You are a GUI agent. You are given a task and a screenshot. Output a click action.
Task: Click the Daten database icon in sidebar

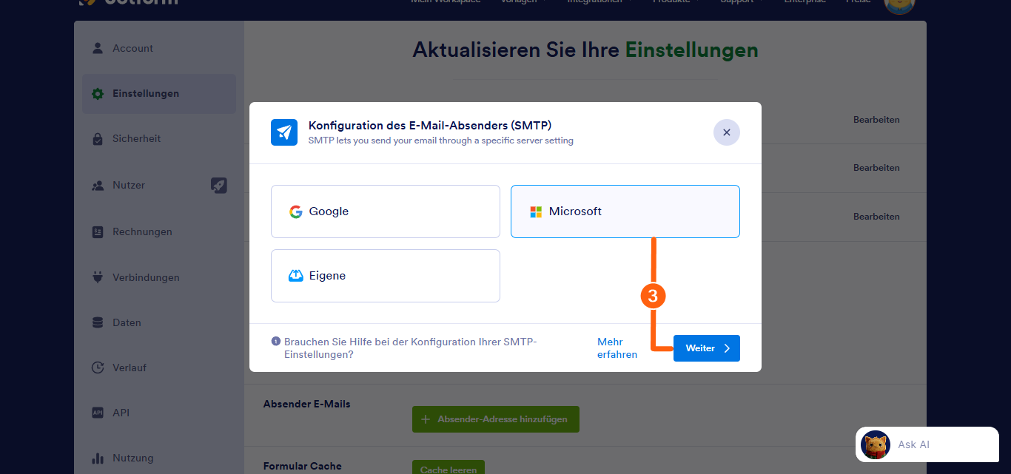97,322
